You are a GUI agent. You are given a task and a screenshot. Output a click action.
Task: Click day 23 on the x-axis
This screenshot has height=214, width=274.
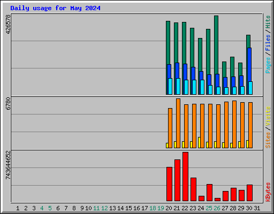193,208
